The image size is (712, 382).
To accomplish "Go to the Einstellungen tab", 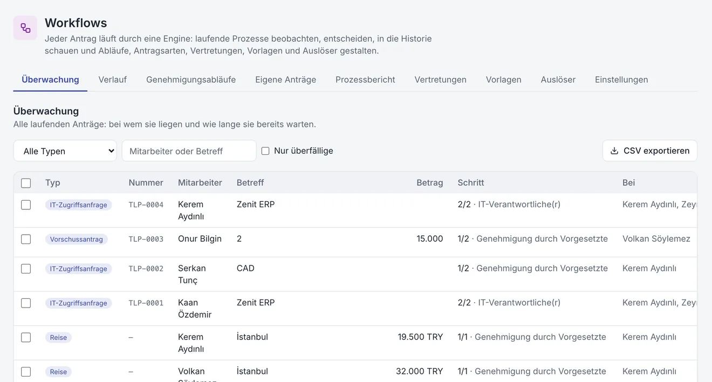I will [x=621, y=80].
